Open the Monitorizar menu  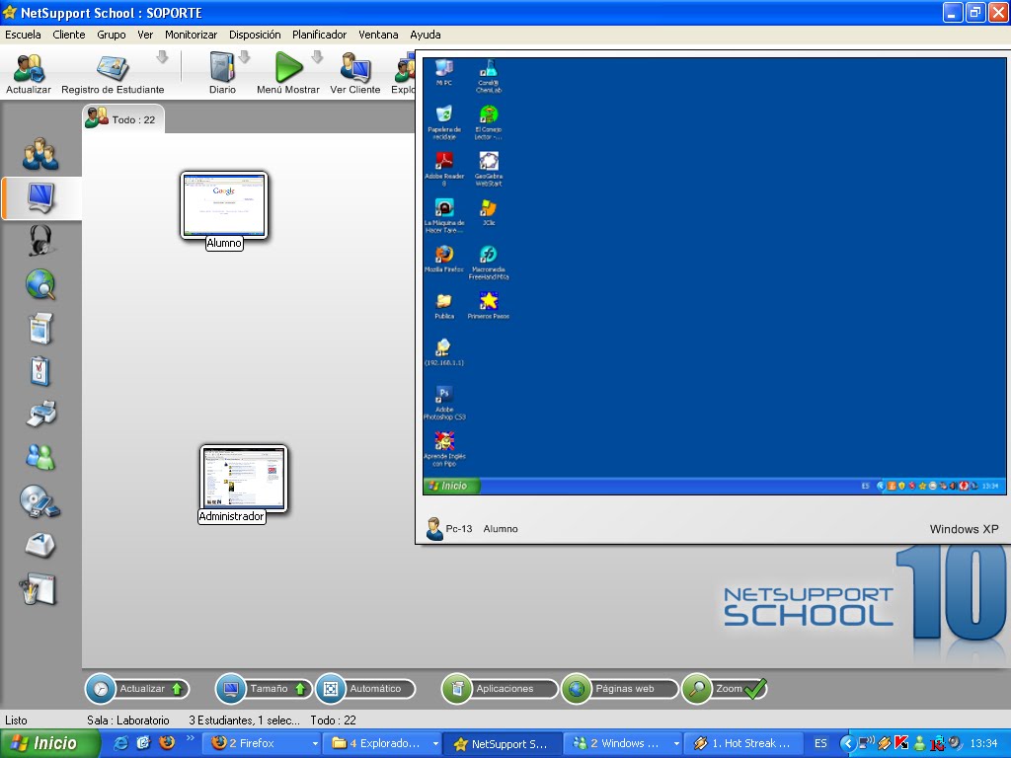191,35
